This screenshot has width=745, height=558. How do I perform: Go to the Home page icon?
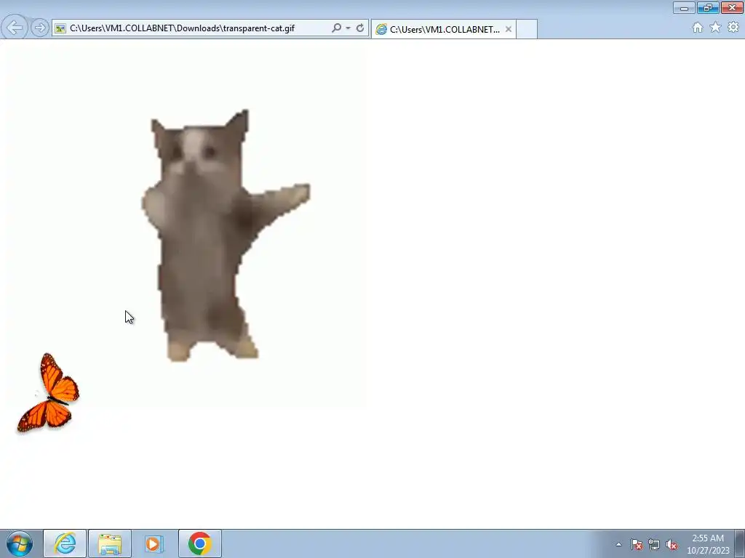(698, 28)
